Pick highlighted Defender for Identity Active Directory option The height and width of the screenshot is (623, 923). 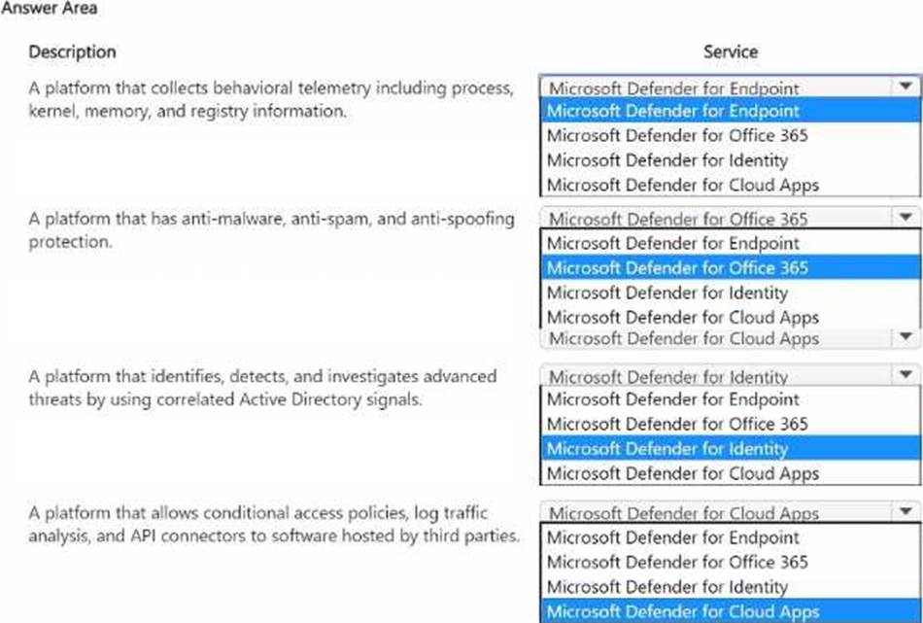[x=667, y=449]
